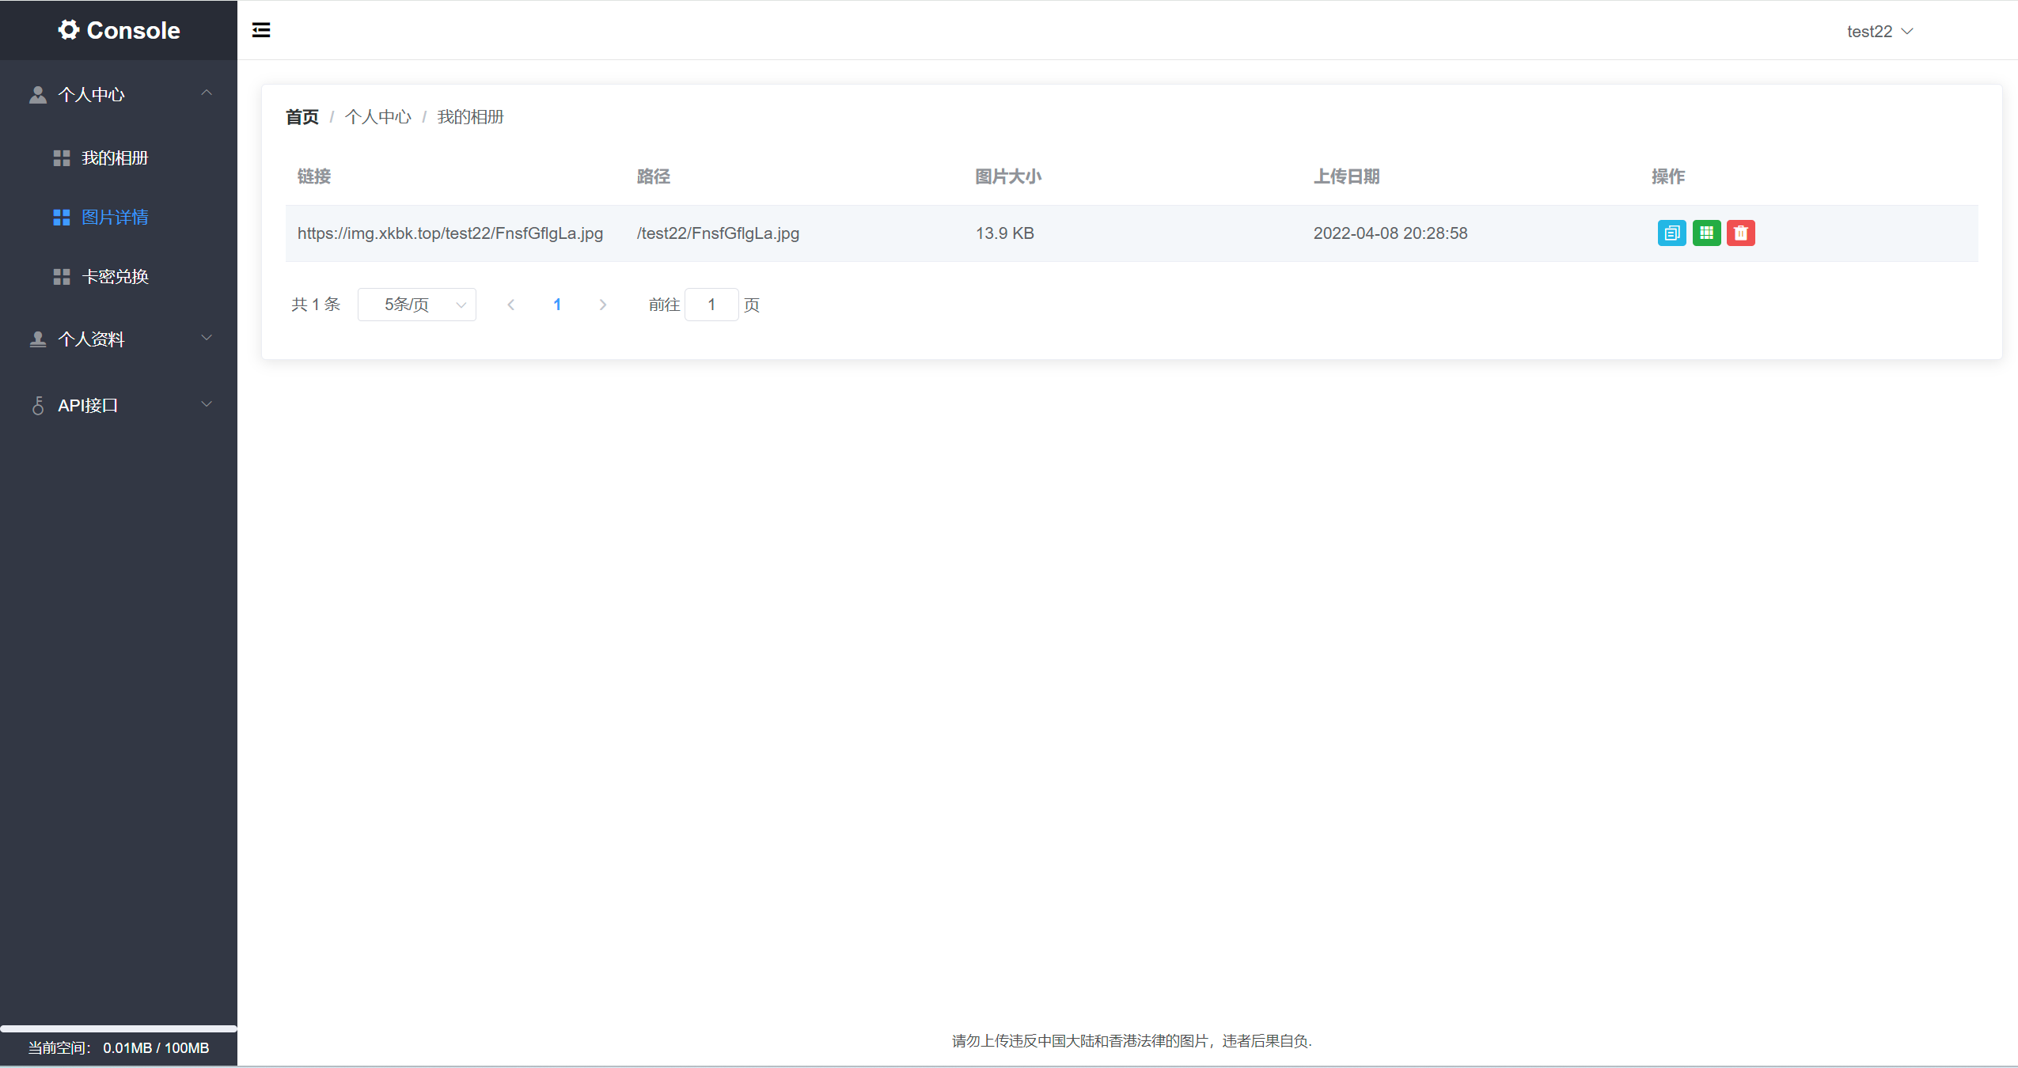The image size is (2018, 1068).
Task: Toggle the sidebar collapse hamburger icon
Action: (261, 30)
